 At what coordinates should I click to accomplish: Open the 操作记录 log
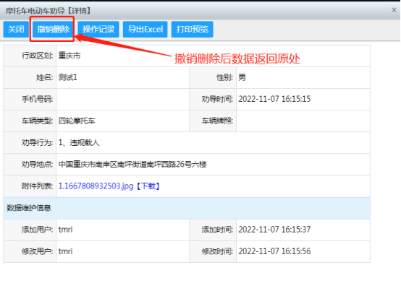[98, 30]
